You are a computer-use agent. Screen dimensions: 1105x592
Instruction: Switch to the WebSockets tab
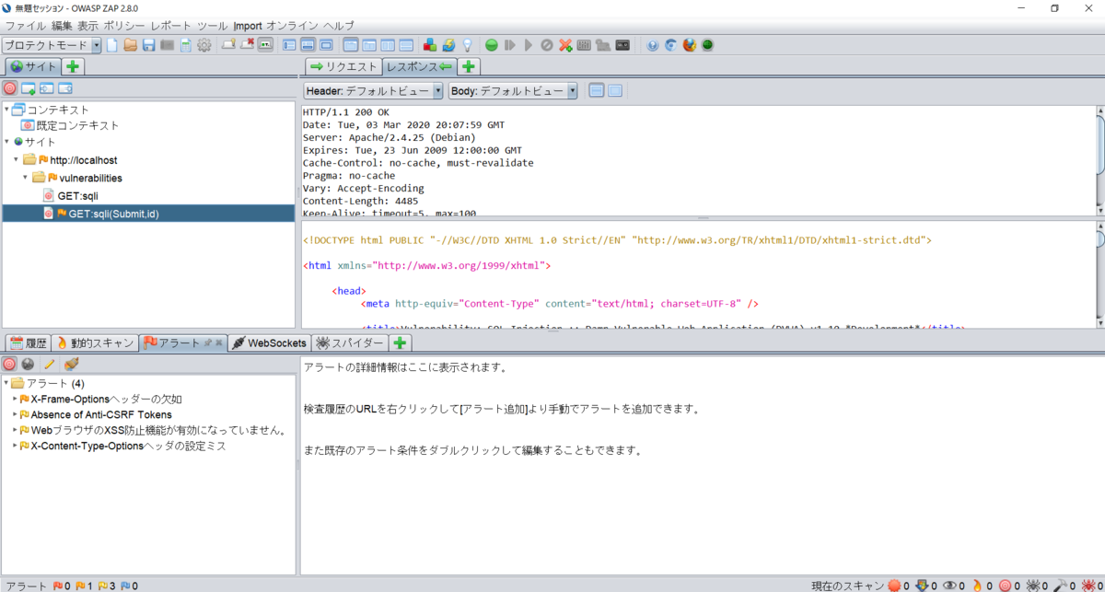(x=269, y=342)
